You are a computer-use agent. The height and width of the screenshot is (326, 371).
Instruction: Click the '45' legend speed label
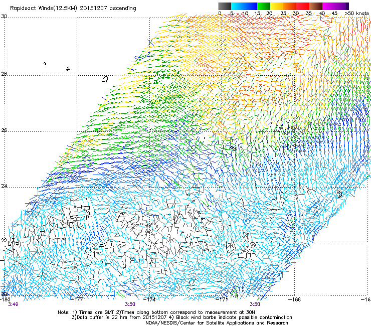pyautogui.click(x=334, y=13)
